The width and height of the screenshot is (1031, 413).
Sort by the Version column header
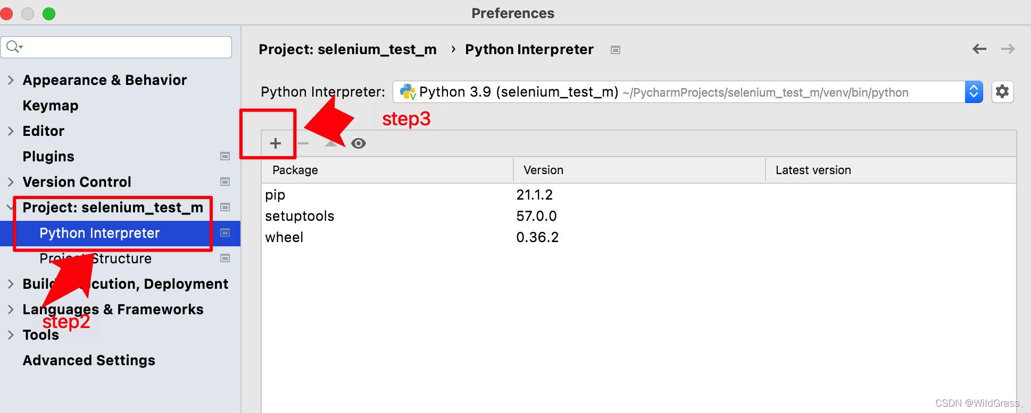(639, 170)
